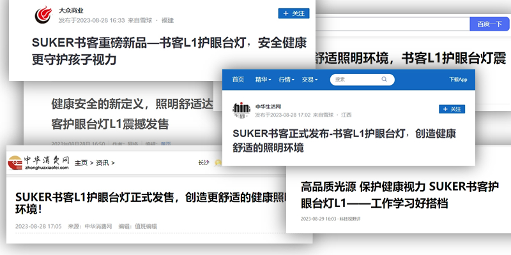Image resolution: width=511 pixels, height=255 pixels.
Task: Click the 发布于2023-08-28 17:02 timestamp
Action: tap(282, 115)
